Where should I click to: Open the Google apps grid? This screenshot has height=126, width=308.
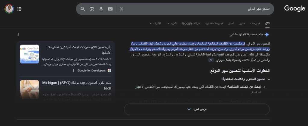(19, 9)
